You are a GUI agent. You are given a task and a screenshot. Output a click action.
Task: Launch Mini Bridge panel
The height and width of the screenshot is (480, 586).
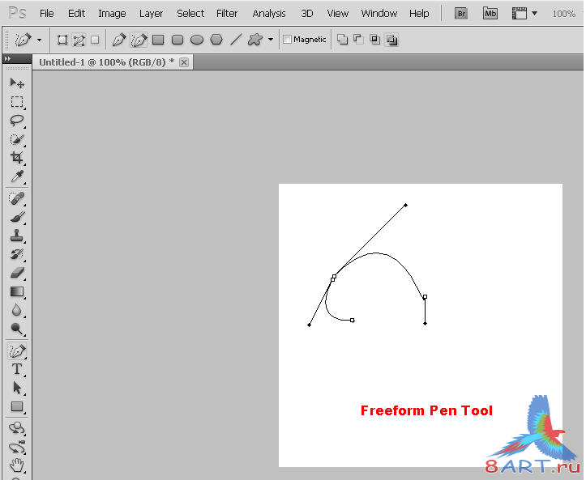click(490, 14)
